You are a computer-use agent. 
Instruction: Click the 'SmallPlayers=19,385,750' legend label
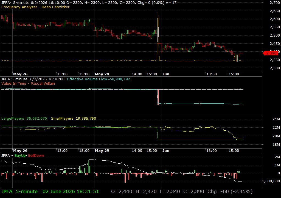74,119
